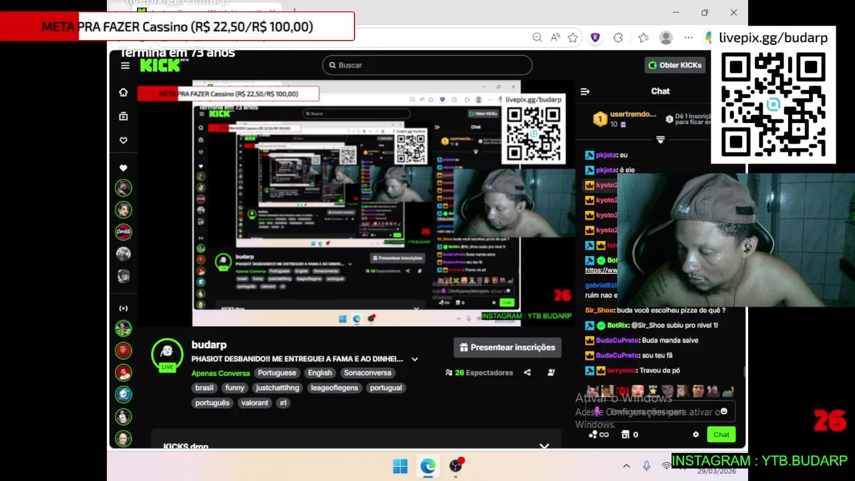Open usertremdo... top gifter entry
The height and width of the screenshot is (481, 855).
(625, 119)
